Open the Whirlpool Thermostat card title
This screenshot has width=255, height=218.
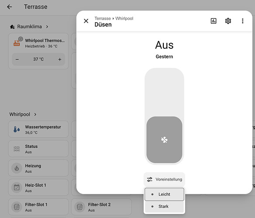coord(45,41)
